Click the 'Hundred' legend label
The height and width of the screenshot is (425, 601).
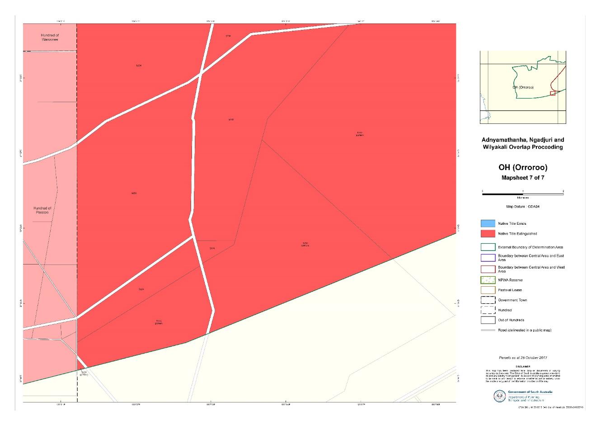[505, 310]
